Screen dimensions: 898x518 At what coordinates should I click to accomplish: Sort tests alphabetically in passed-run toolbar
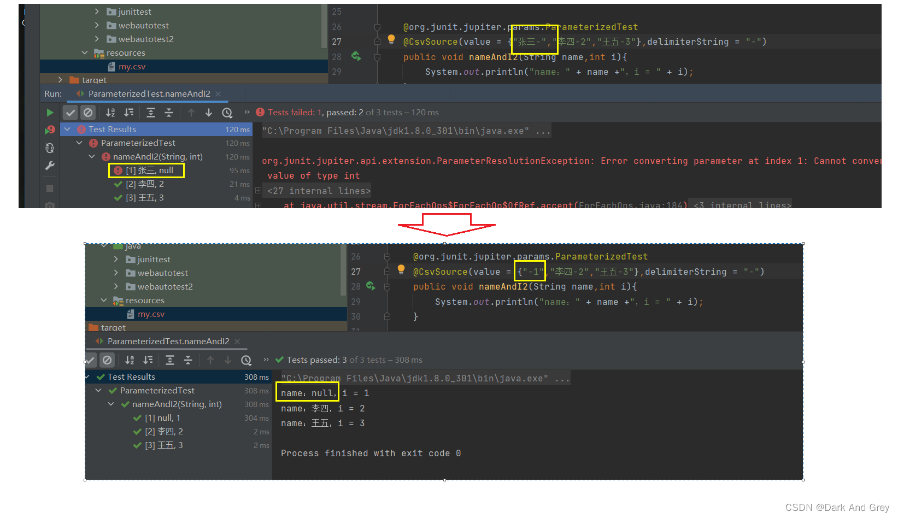[x=130, y=360]
